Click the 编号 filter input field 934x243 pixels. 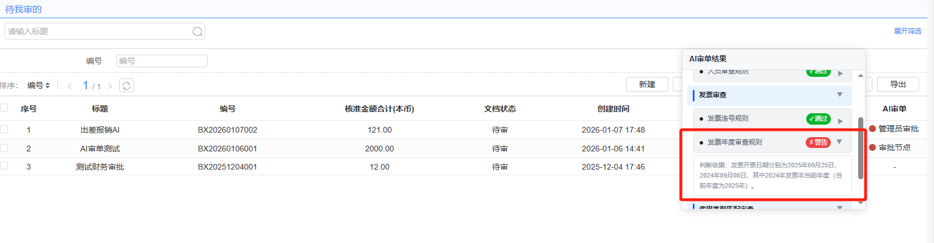[x=161, y=61]
